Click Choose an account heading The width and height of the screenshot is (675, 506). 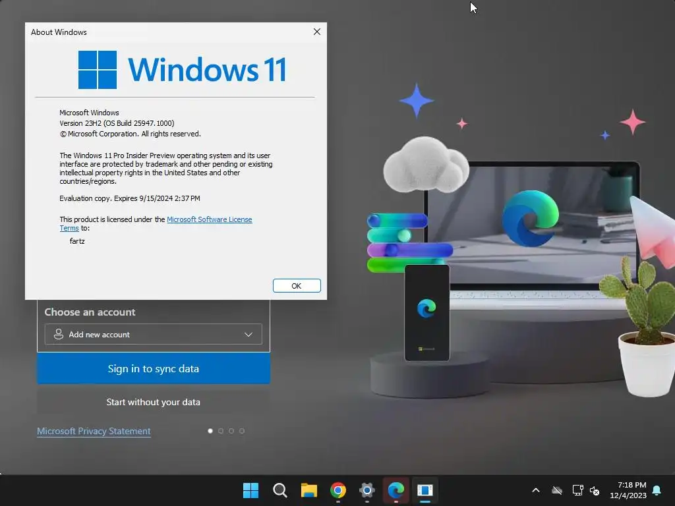pyautogui.click(x=90, y=312)
